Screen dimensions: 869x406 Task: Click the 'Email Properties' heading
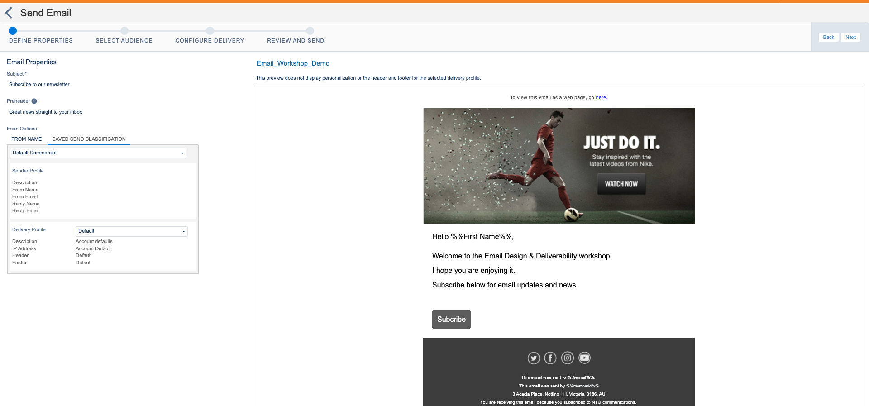(x=32, y=62)
